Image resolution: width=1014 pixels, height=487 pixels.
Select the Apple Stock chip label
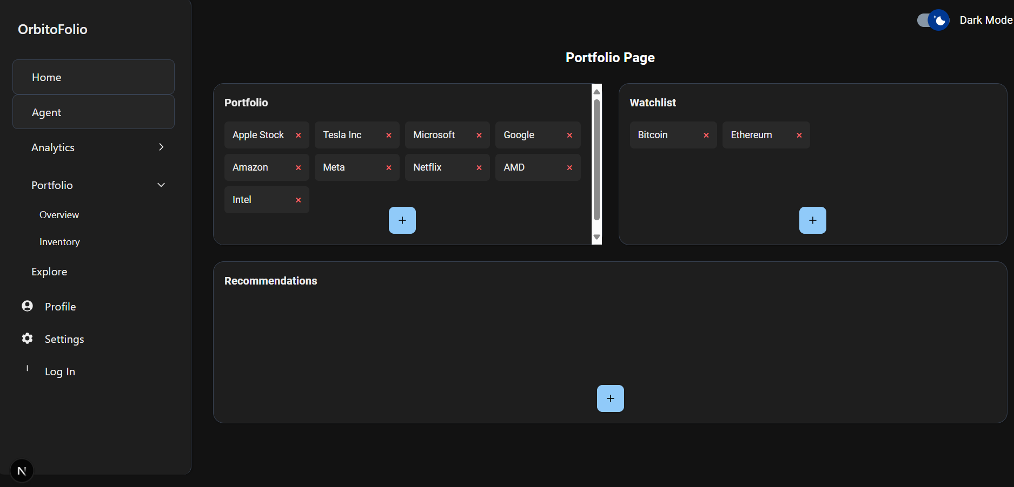tap(258, 135)
